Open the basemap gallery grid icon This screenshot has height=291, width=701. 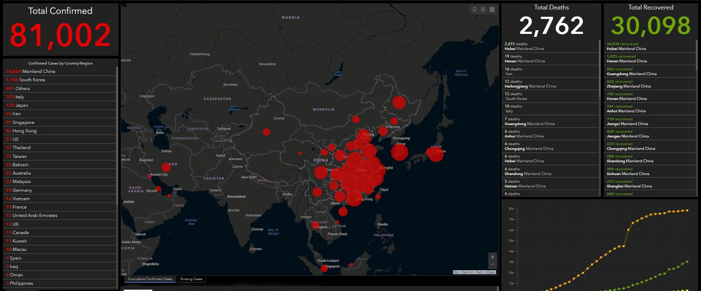coord(492,9)
